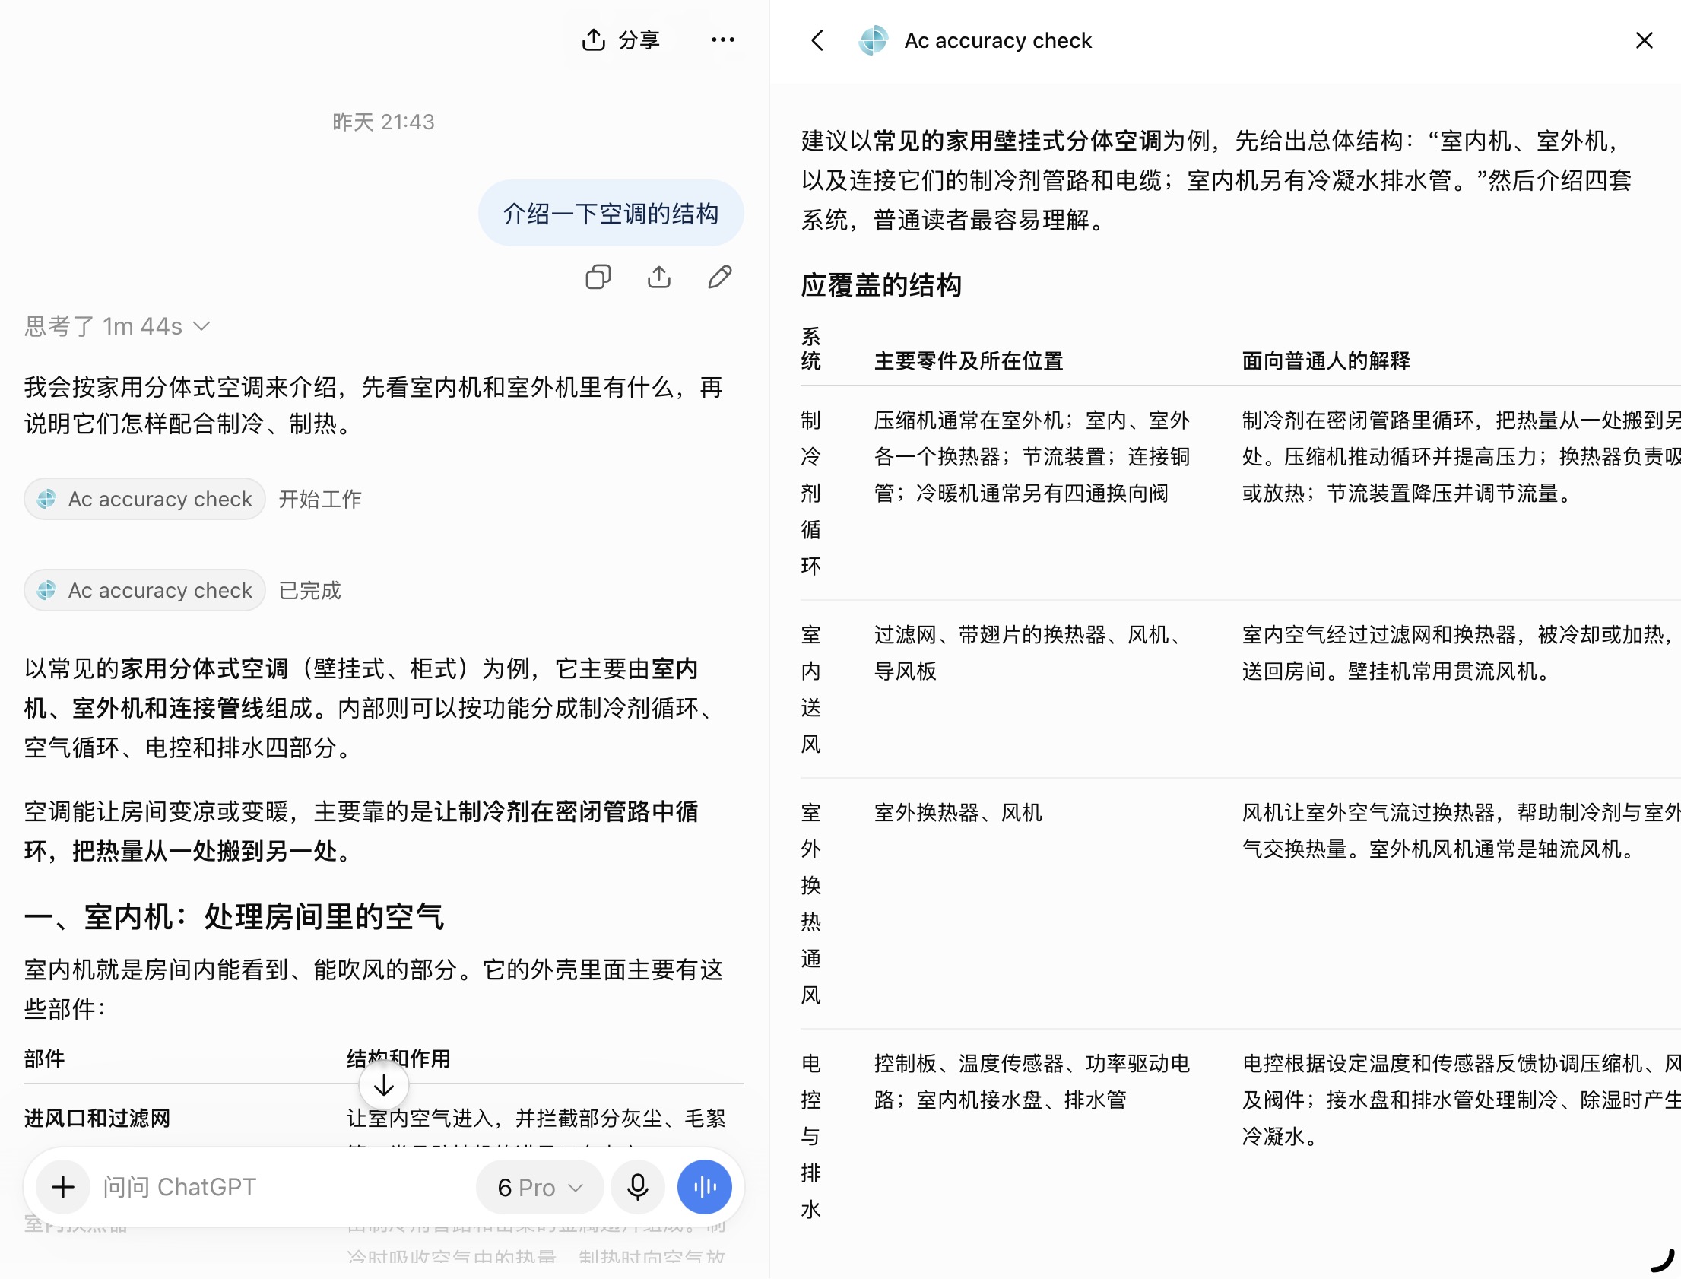Start voice mode with blue waveform button
The width and height of the screenshot is (1681, 1279).
coord(705,1188)
